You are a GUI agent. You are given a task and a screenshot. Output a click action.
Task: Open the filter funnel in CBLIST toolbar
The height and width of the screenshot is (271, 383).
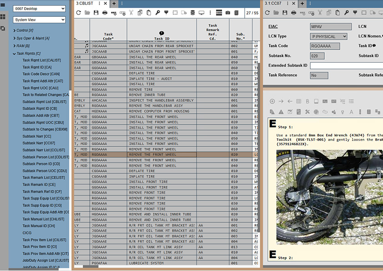pos(167,13)
